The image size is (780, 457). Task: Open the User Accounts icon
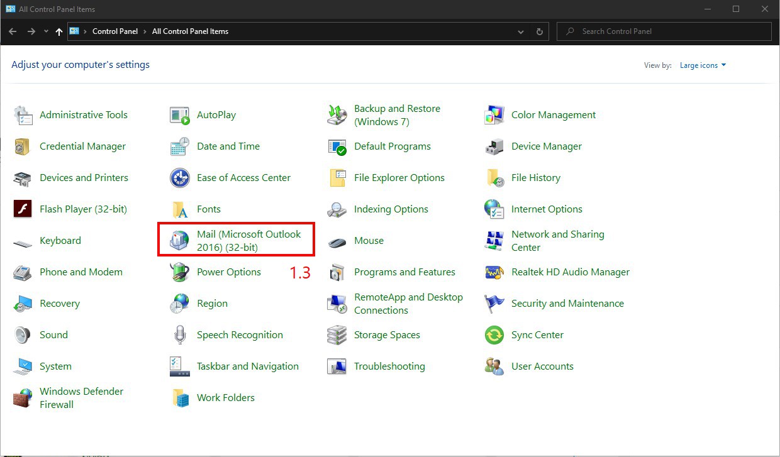[494, 366]
